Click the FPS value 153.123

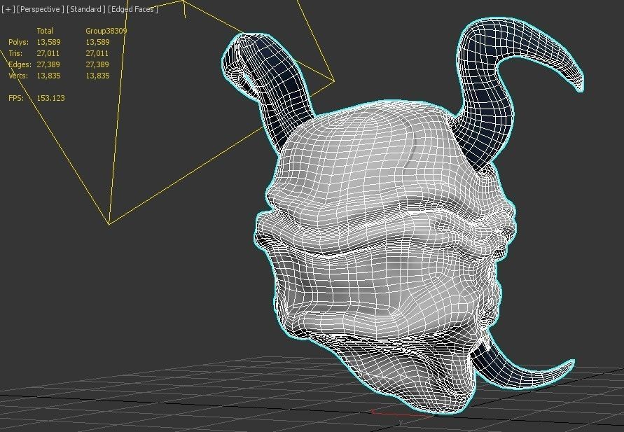(x=50, y=98)
